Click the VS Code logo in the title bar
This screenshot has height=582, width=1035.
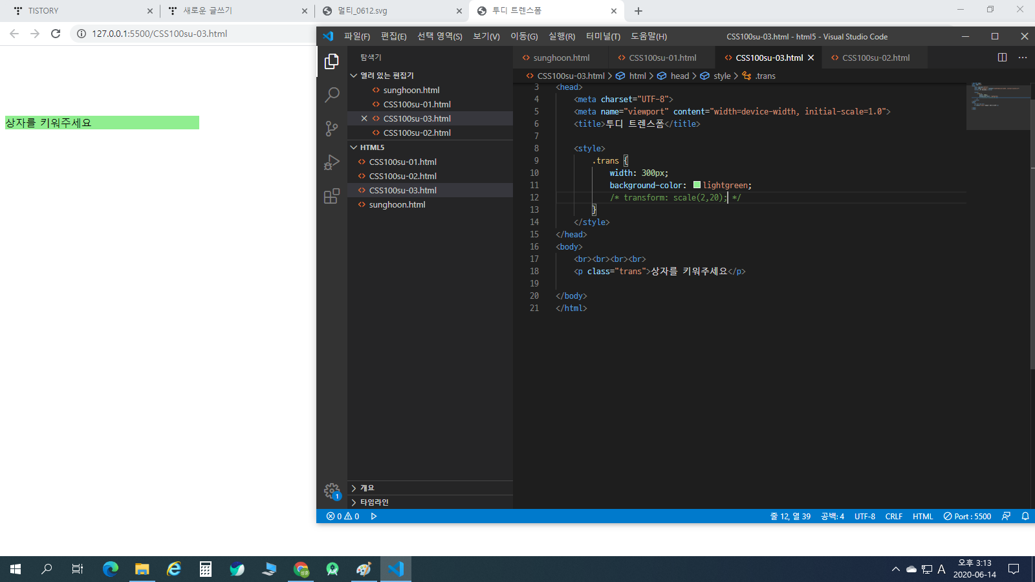[x=328, y=36]
